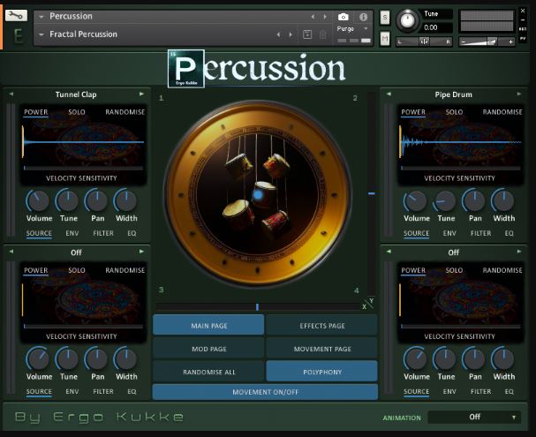The image size is (536, 437).
Task: Select next sample arrow beside Tunnel Clap
Action: [x=141, y=94]
